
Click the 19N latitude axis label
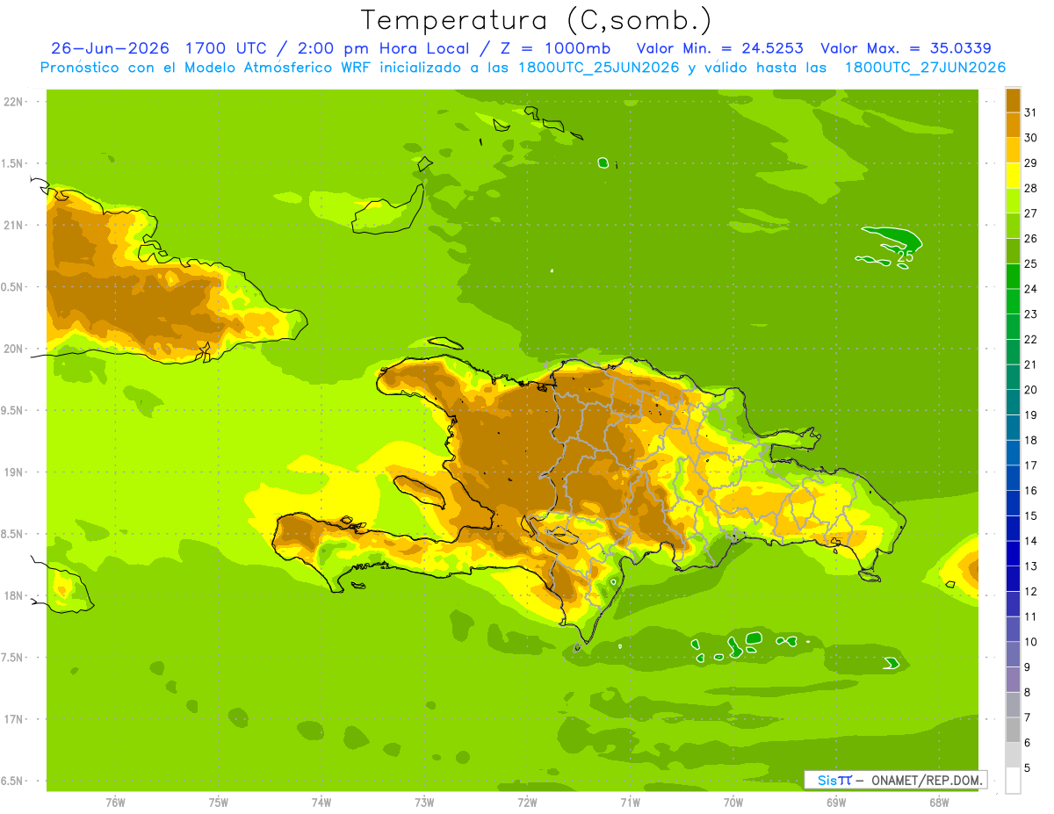(x=12, y=472)
